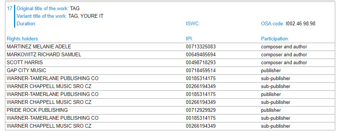Select IPI number 00649485694

coord(201,54)
